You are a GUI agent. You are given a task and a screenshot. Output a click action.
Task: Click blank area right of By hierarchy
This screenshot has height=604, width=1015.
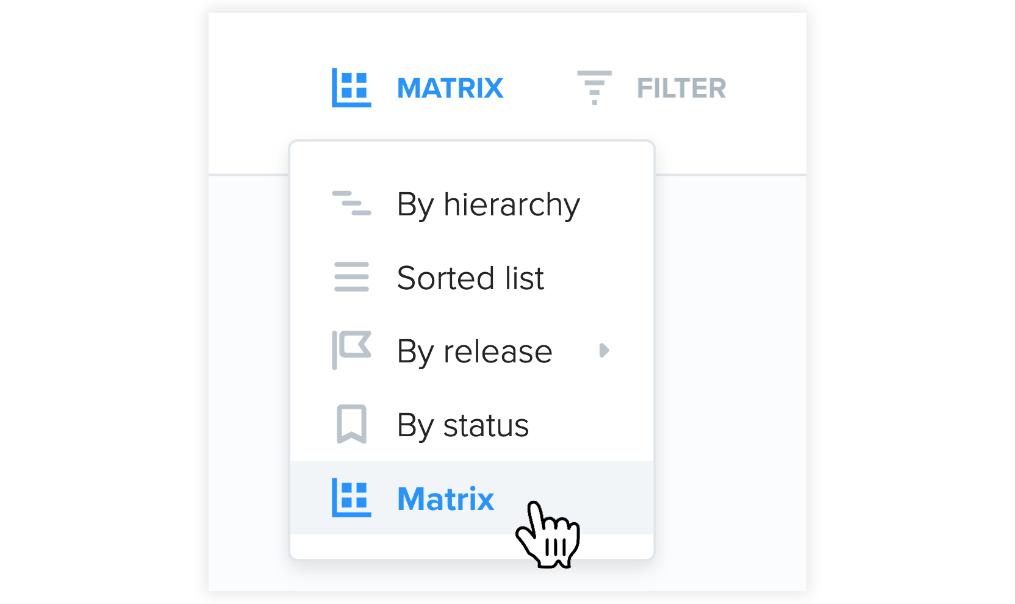pyautogui.click(x=616, y=205)
